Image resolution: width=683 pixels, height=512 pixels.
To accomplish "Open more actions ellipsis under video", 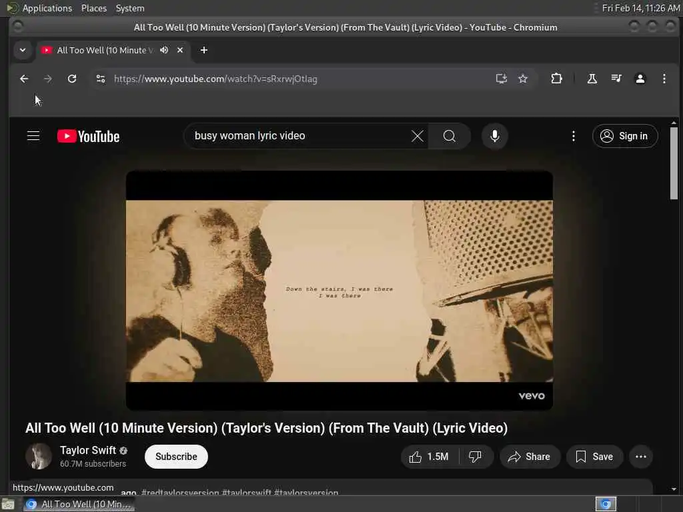I will [x=641, y=457].
